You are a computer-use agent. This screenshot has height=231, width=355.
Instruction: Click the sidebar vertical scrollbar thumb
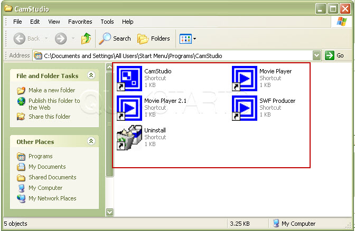[109, 124]
